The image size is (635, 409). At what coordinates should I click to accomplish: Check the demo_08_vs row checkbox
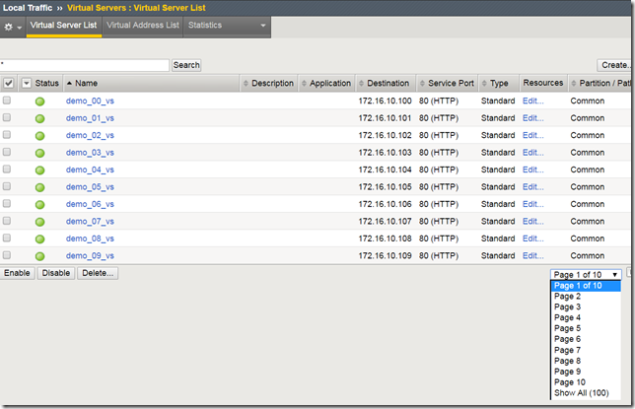(x=7, y=238)
